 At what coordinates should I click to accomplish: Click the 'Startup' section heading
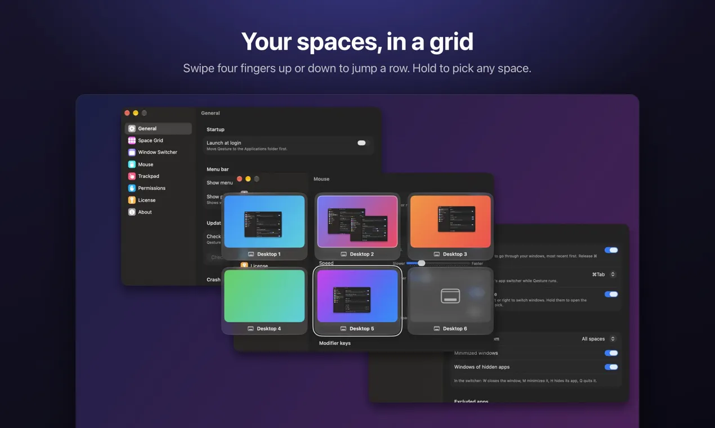[215, 130]
